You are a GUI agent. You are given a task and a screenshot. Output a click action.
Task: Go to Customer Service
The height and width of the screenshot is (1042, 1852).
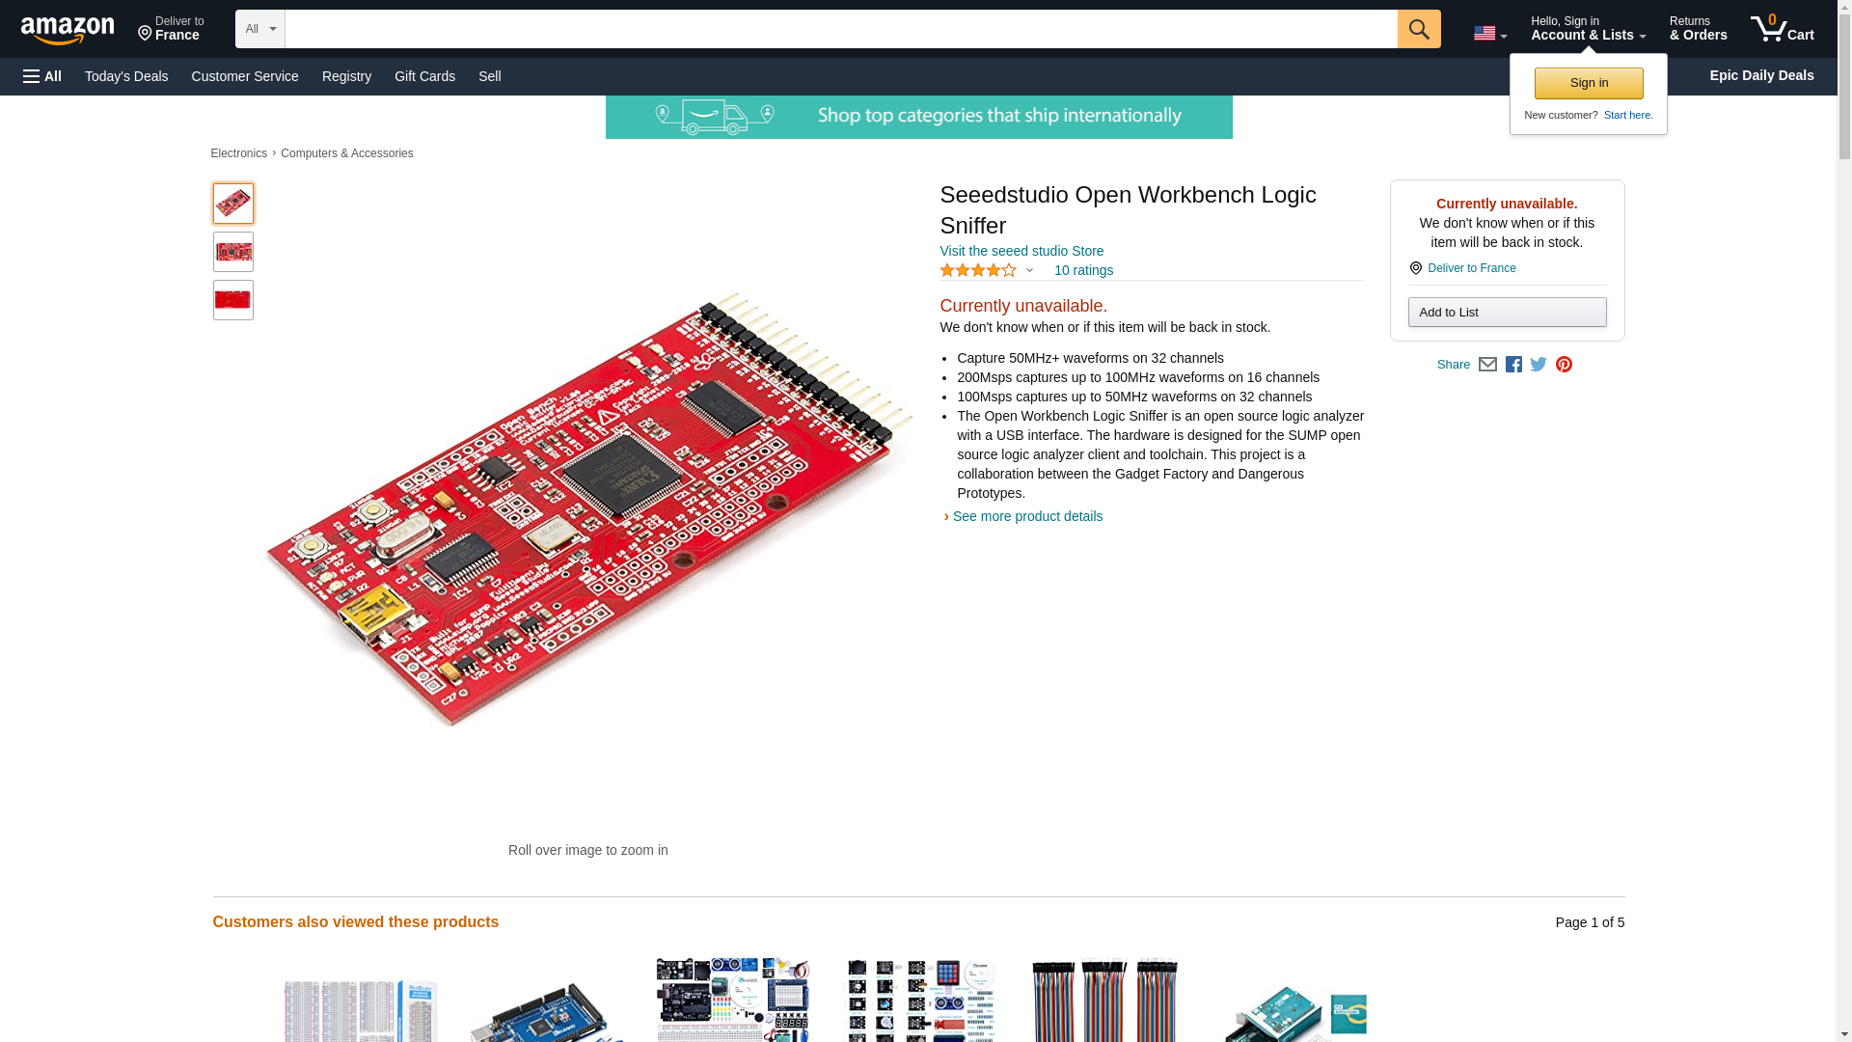pyautogui.click(x=245, y=76)
